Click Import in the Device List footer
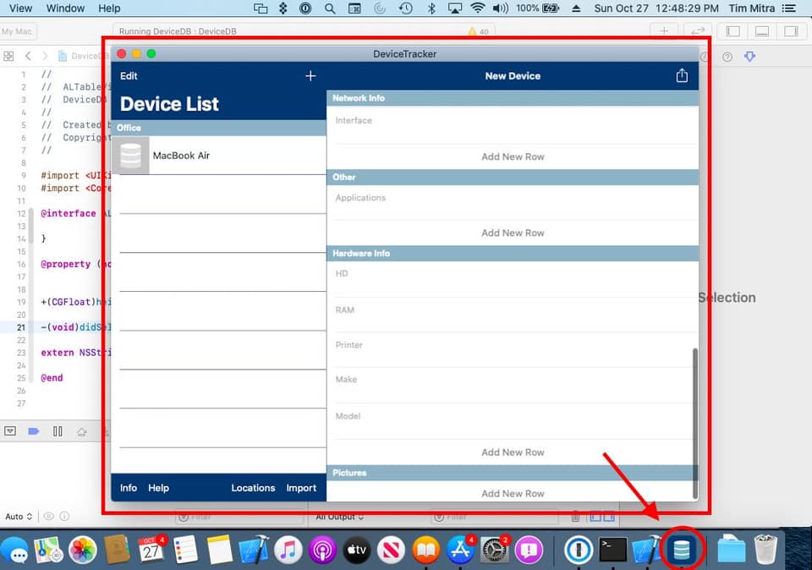The image size is (812, 570). click(301, 488)
